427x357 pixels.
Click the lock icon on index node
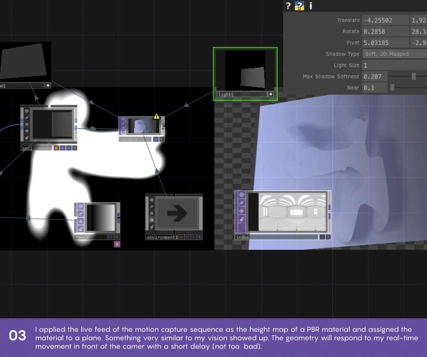pyautogui.click(x=242, y=218)
